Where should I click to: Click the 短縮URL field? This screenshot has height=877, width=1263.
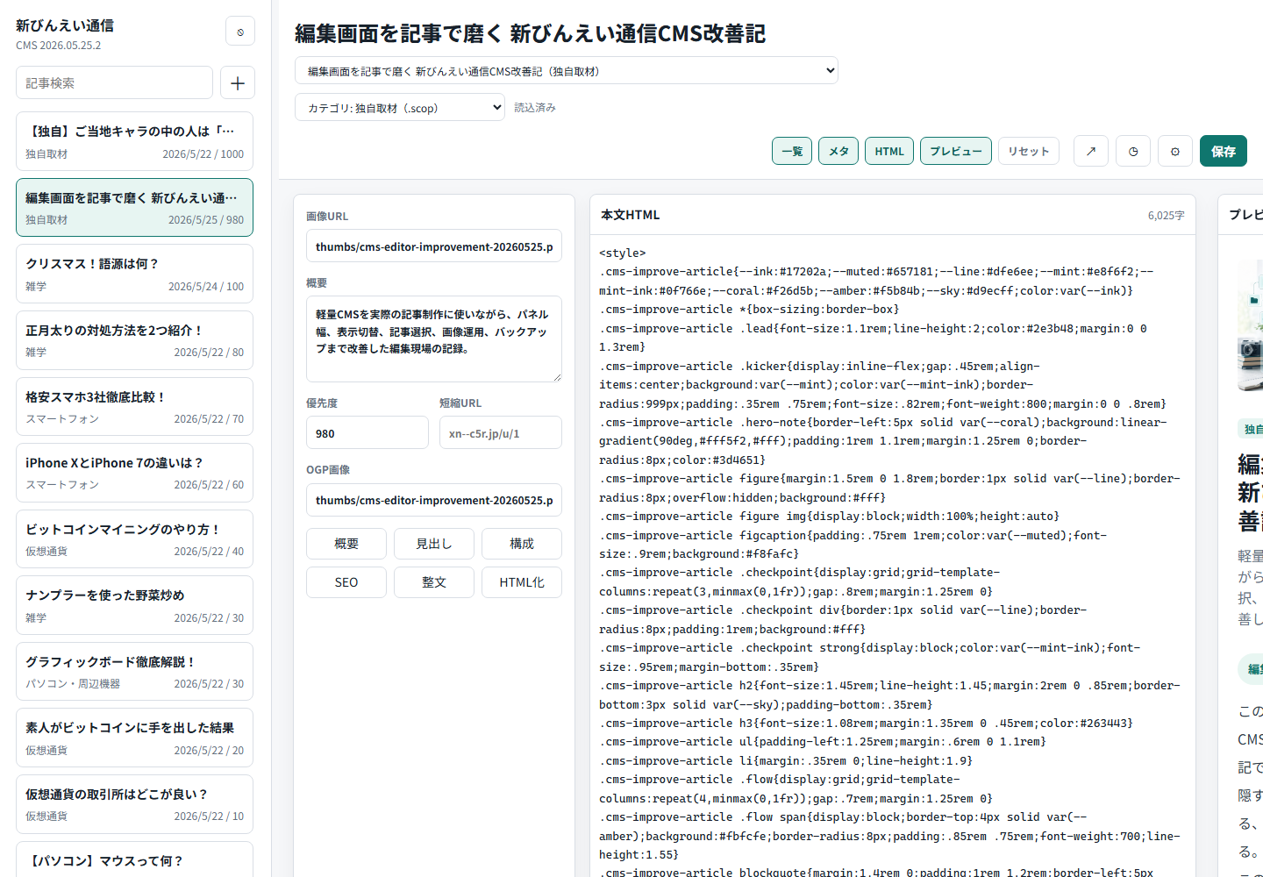[x=501, y=433]
